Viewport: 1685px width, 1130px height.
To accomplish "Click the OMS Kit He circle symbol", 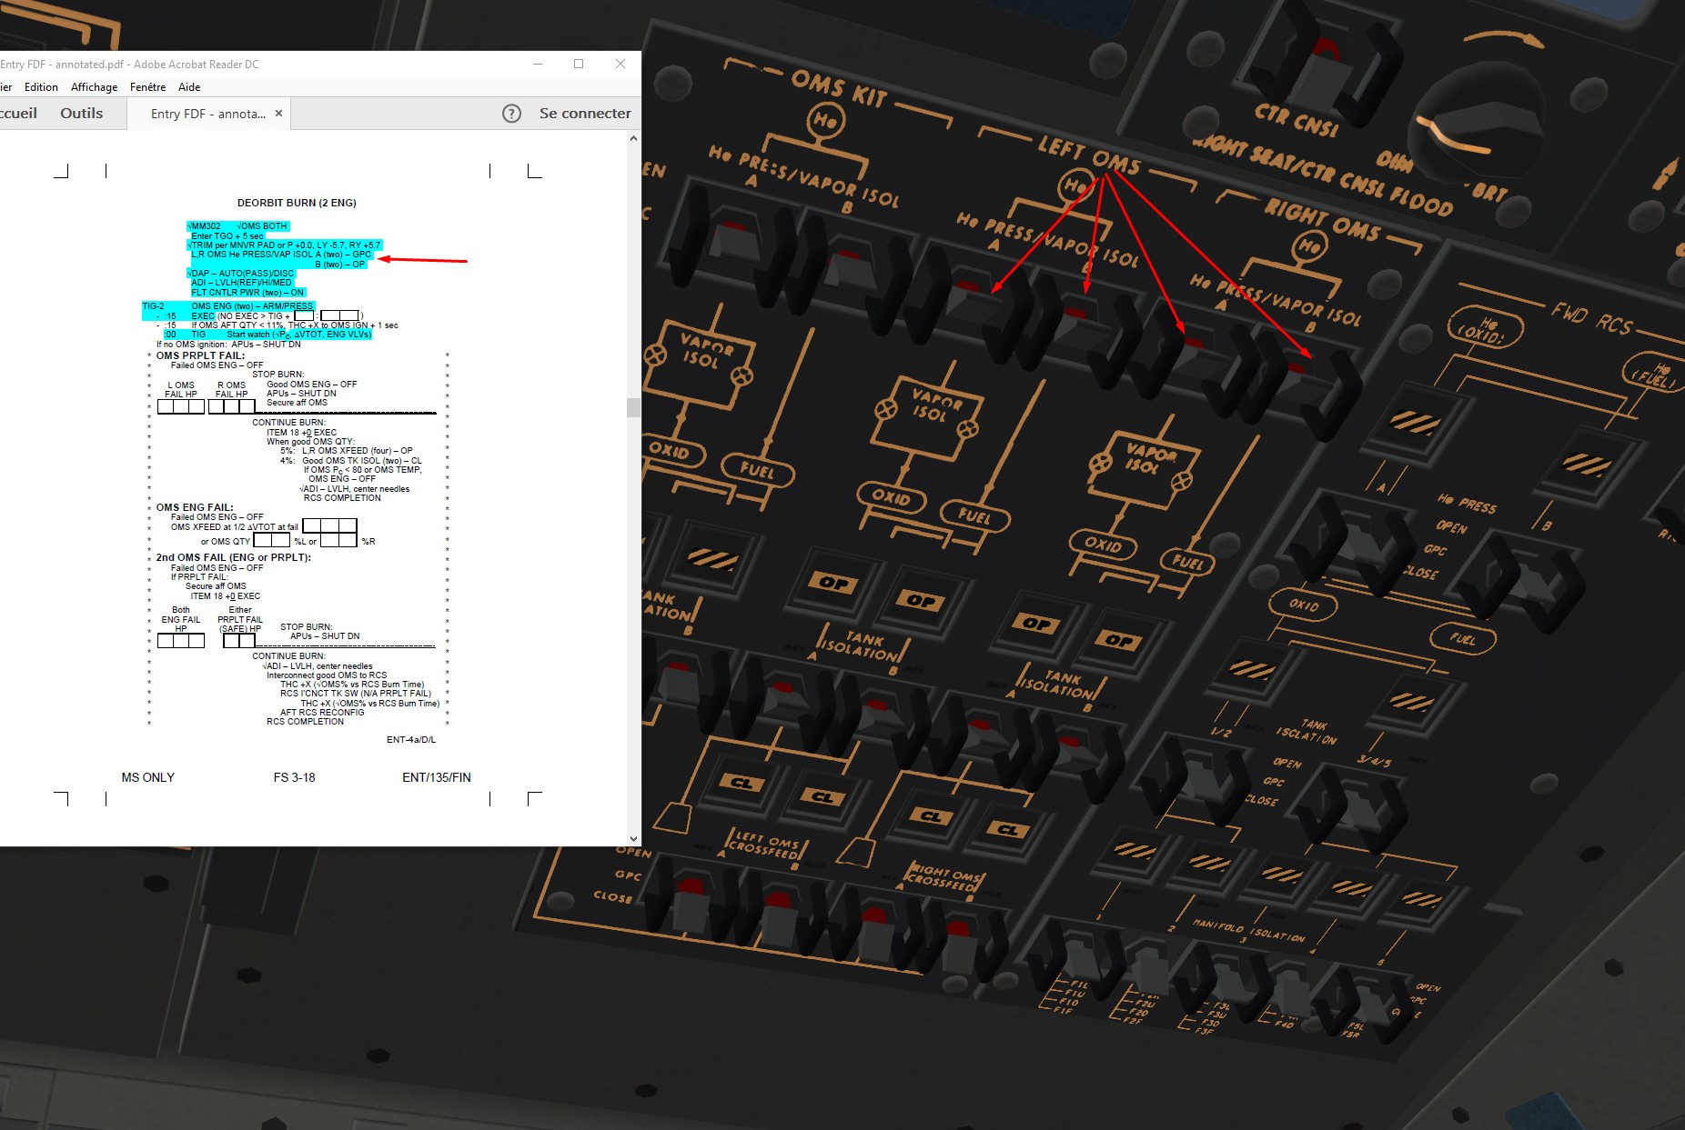I will tap(824, 120).
